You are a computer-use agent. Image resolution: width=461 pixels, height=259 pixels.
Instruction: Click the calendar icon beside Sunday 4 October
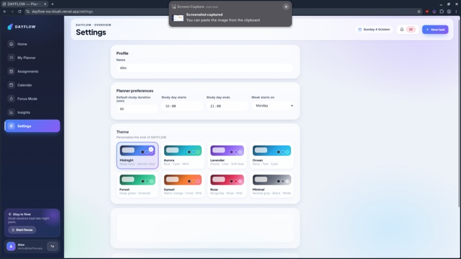pos(360,29)
